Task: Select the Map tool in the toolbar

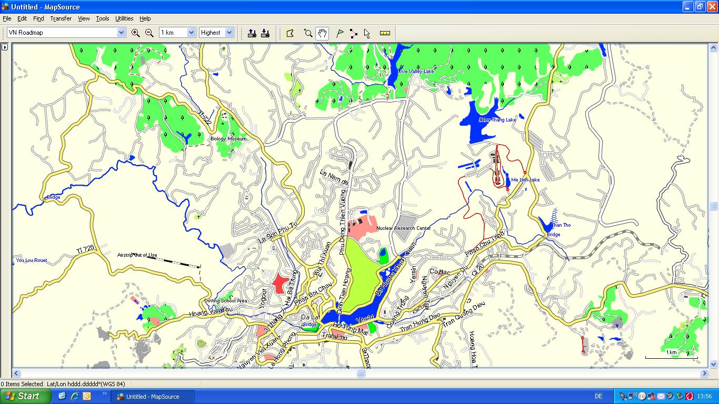Action: pos(290,33)
